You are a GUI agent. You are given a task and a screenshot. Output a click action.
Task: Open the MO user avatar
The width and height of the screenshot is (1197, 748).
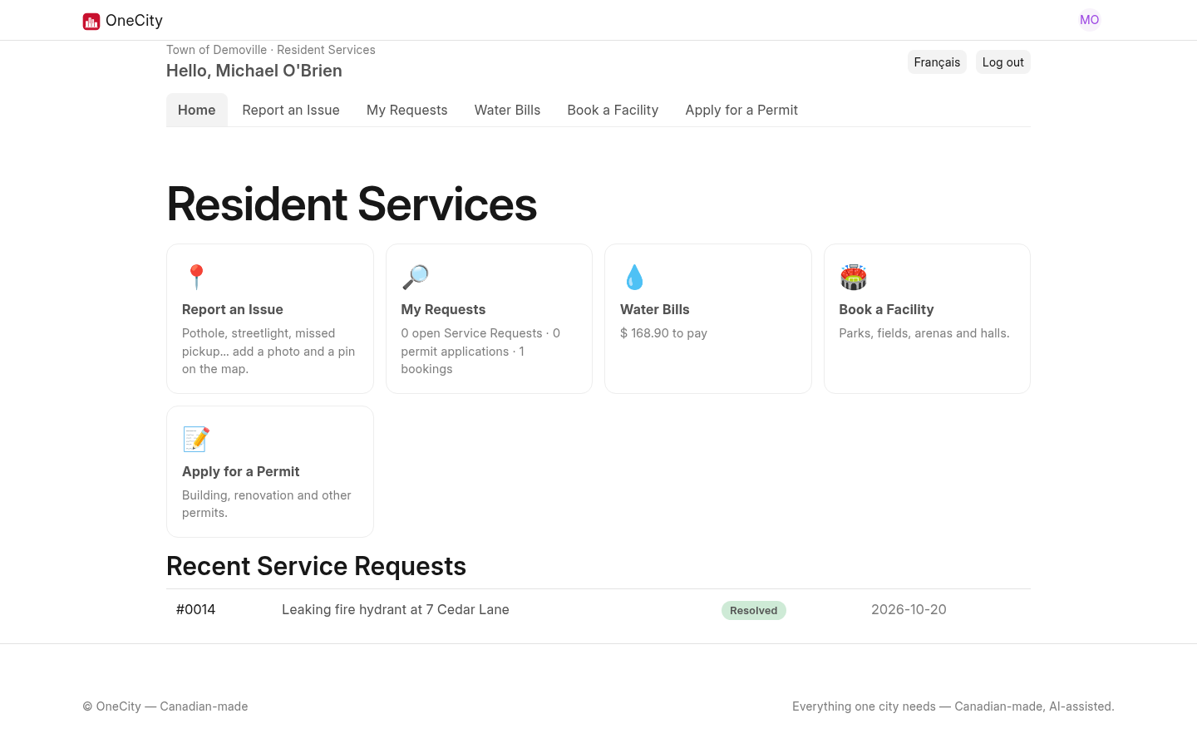(x=1090, y=20)
